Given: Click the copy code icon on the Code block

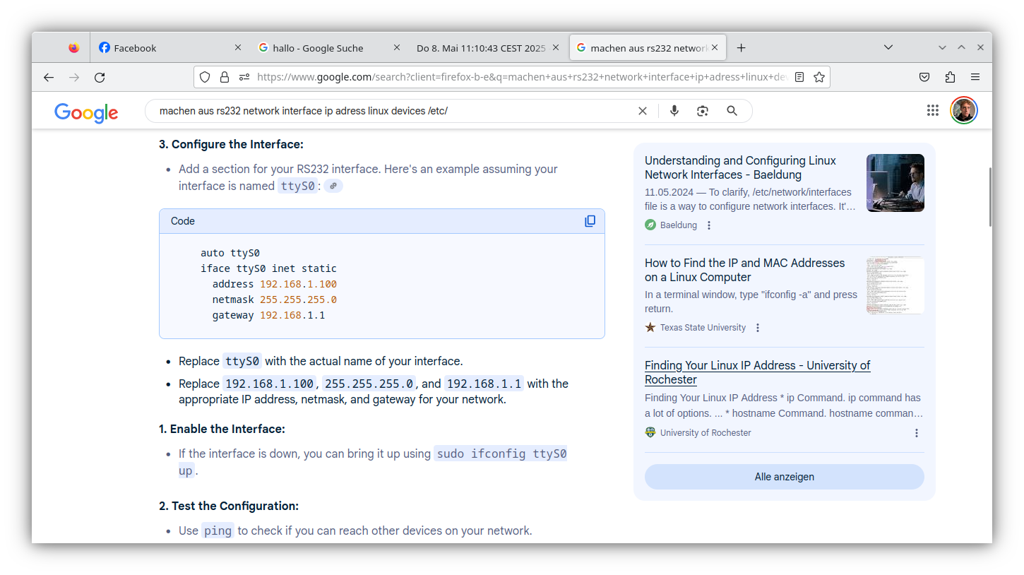Looking at the screenshot, I should pos(590,220).
